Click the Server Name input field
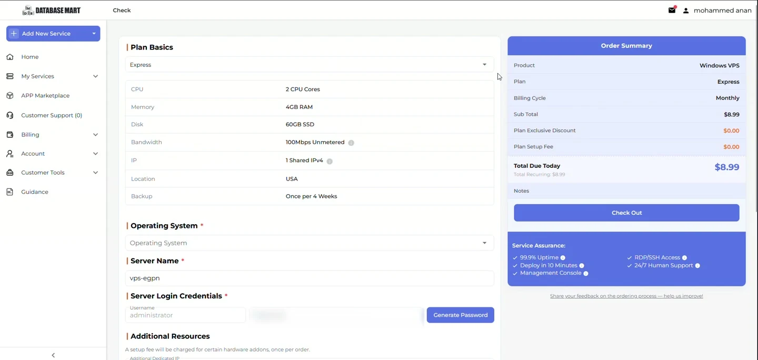The height and width of the screenshot is (360, 758). (310, 278)
